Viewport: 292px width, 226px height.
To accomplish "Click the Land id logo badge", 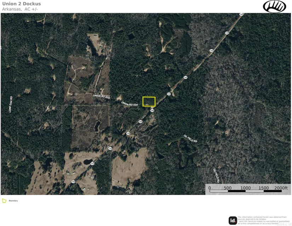I will 233,221.
